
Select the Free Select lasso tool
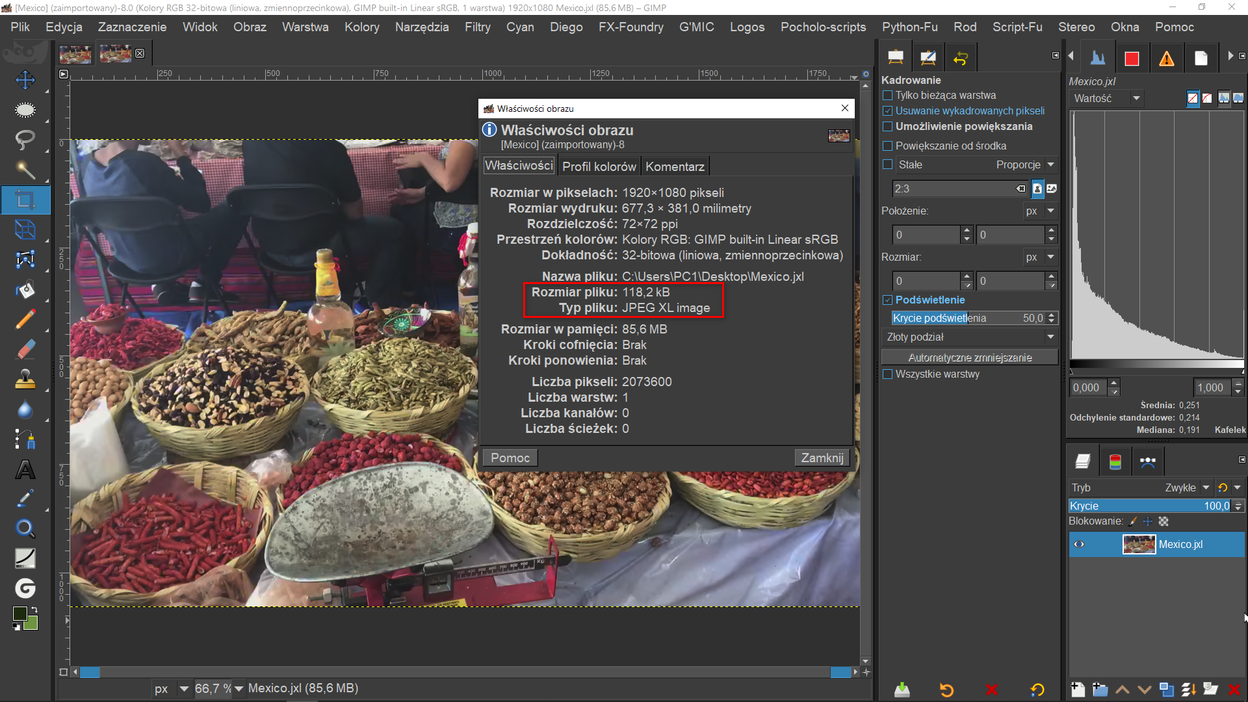25,139
